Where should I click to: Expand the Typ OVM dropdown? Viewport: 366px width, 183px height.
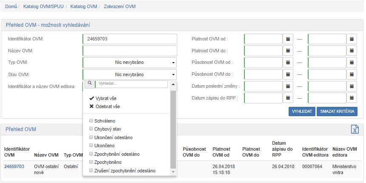130,63
